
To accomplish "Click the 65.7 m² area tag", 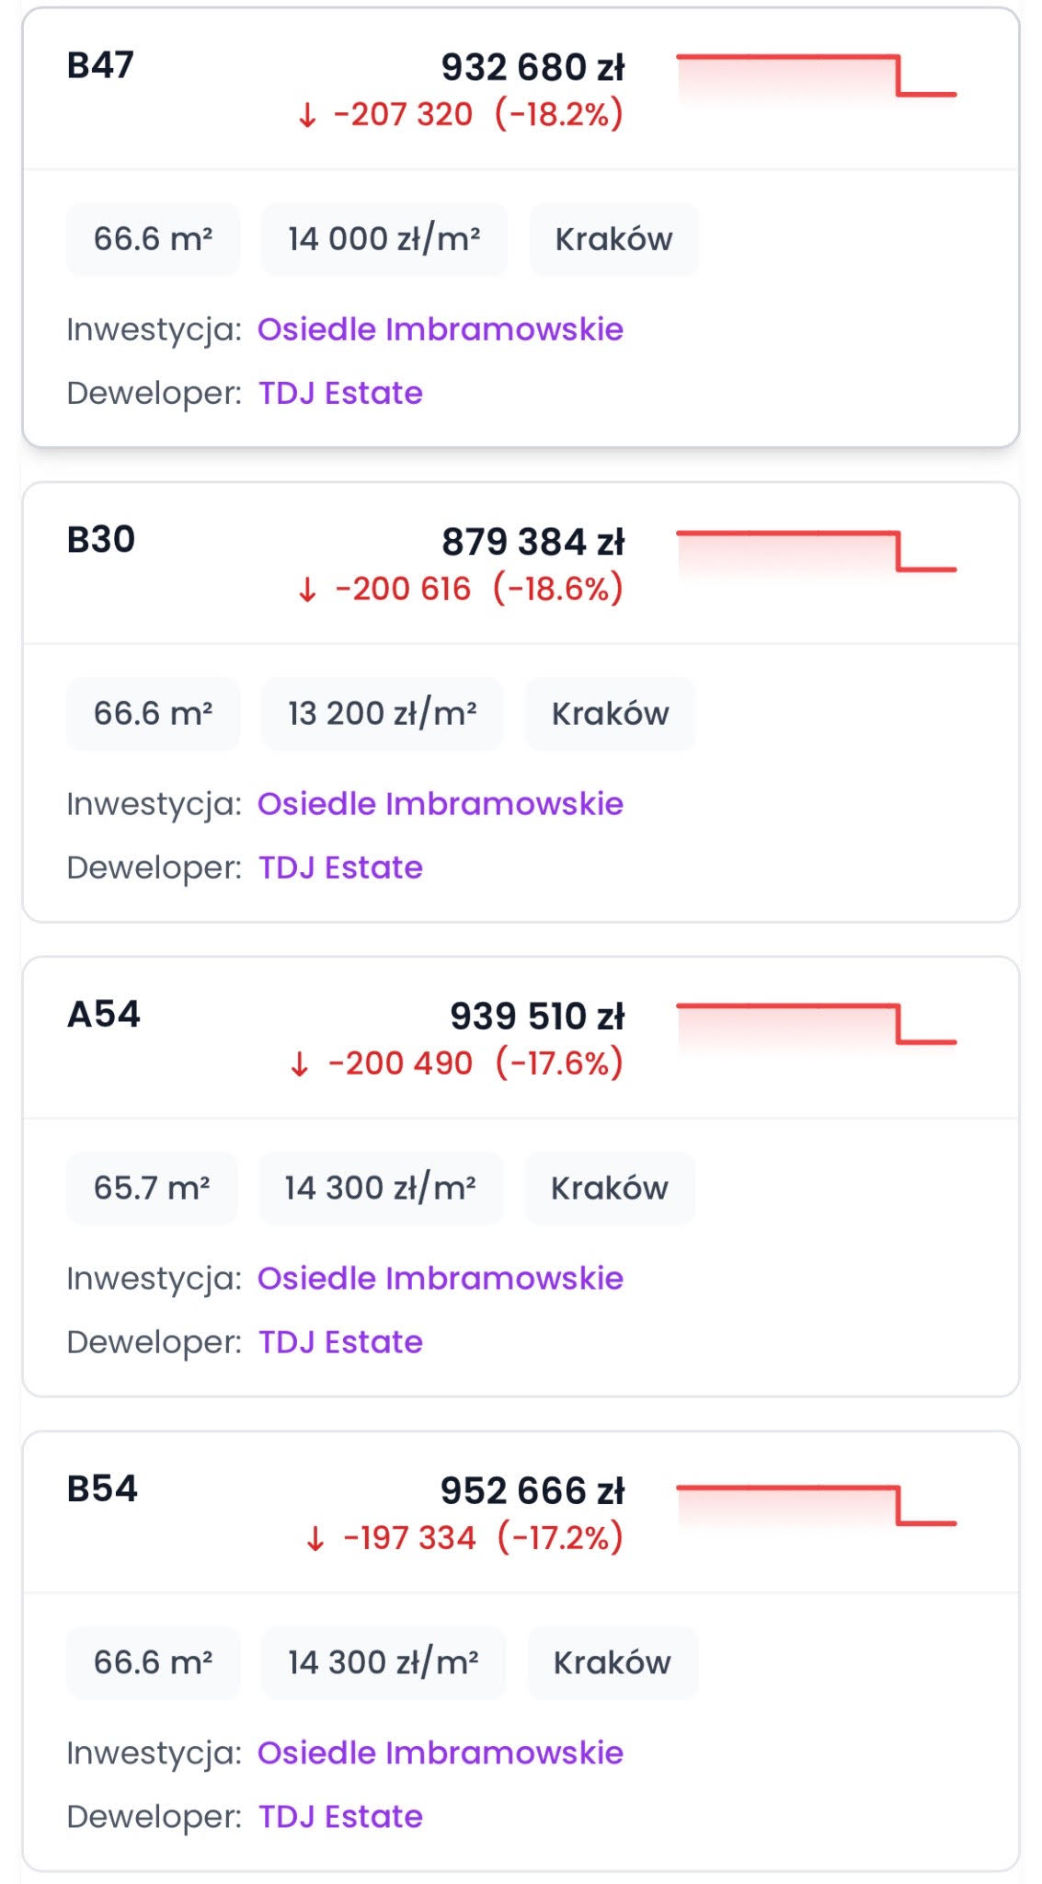I will pos(152,1189).
